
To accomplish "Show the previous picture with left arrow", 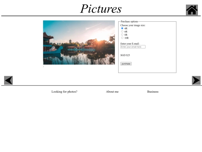I will tap(8, 80).
